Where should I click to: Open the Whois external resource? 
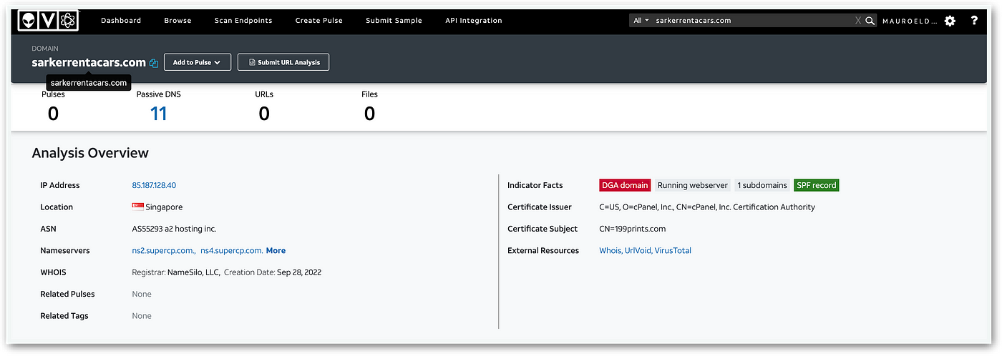click(x=611, y=250)
